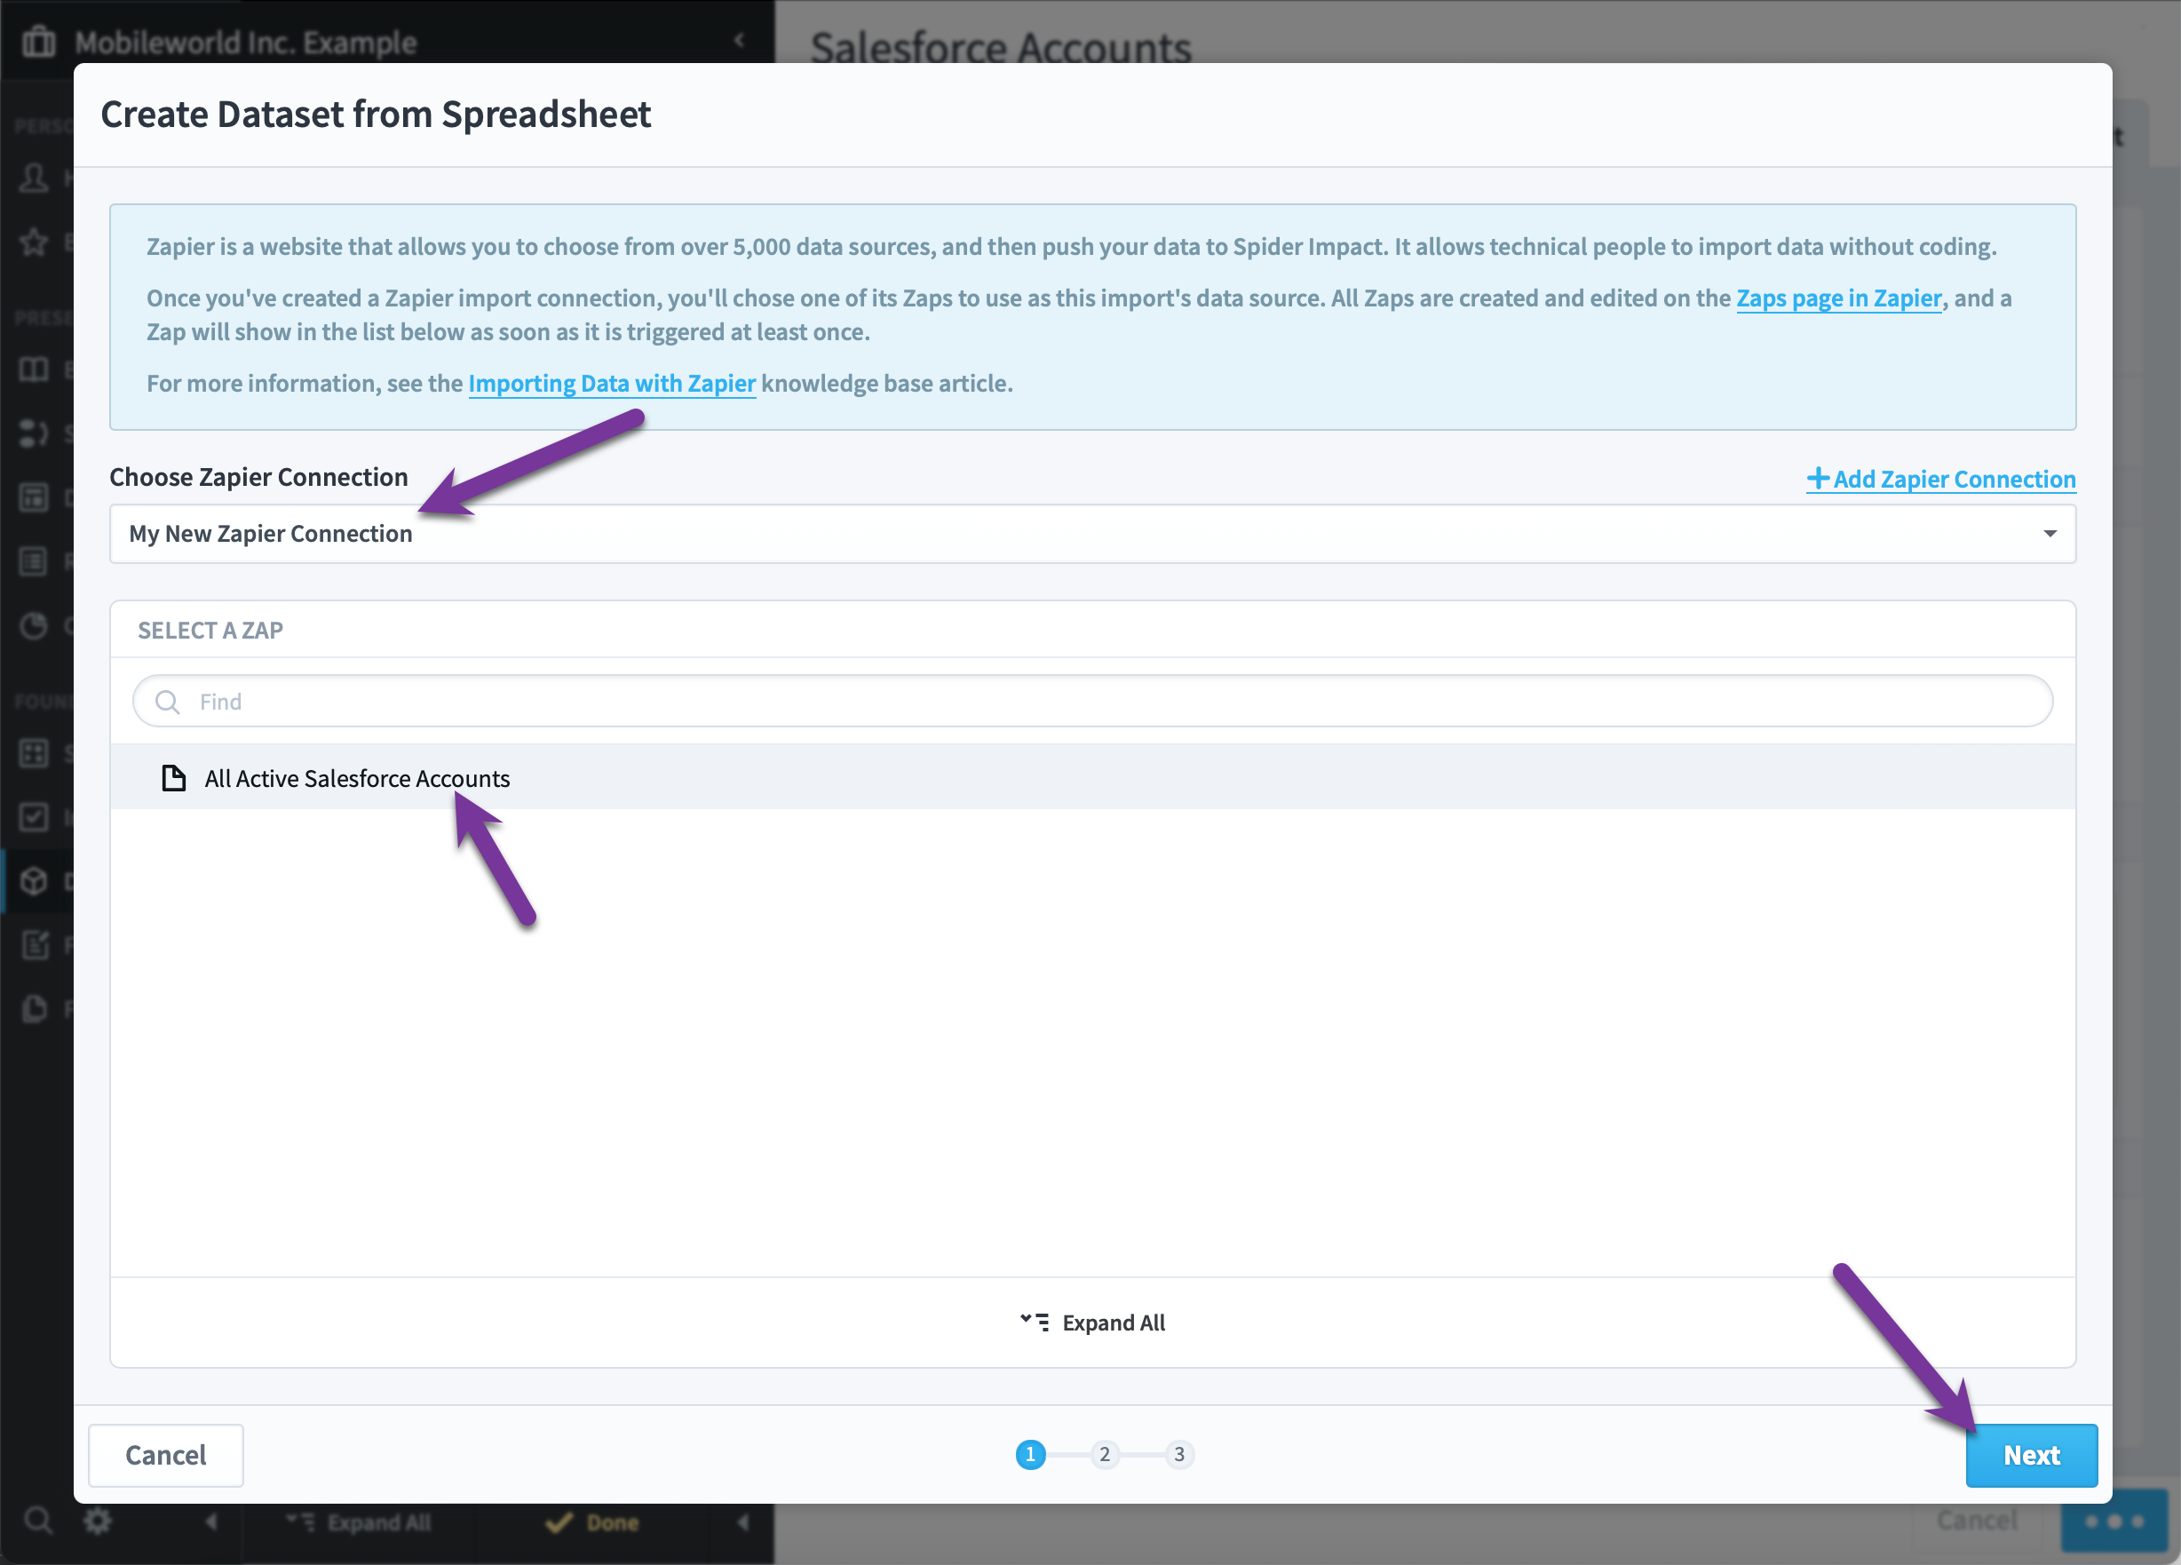
Task: Go to wizard step 2 indicator
Action: pos(1104,1454)
